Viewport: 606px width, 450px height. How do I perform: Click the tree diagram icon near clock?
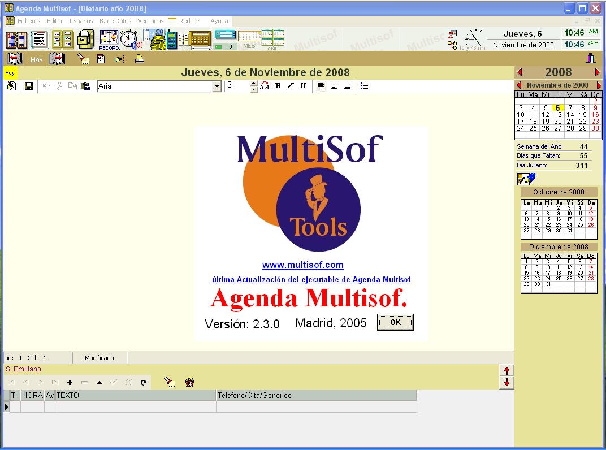[x=453, y=45]
